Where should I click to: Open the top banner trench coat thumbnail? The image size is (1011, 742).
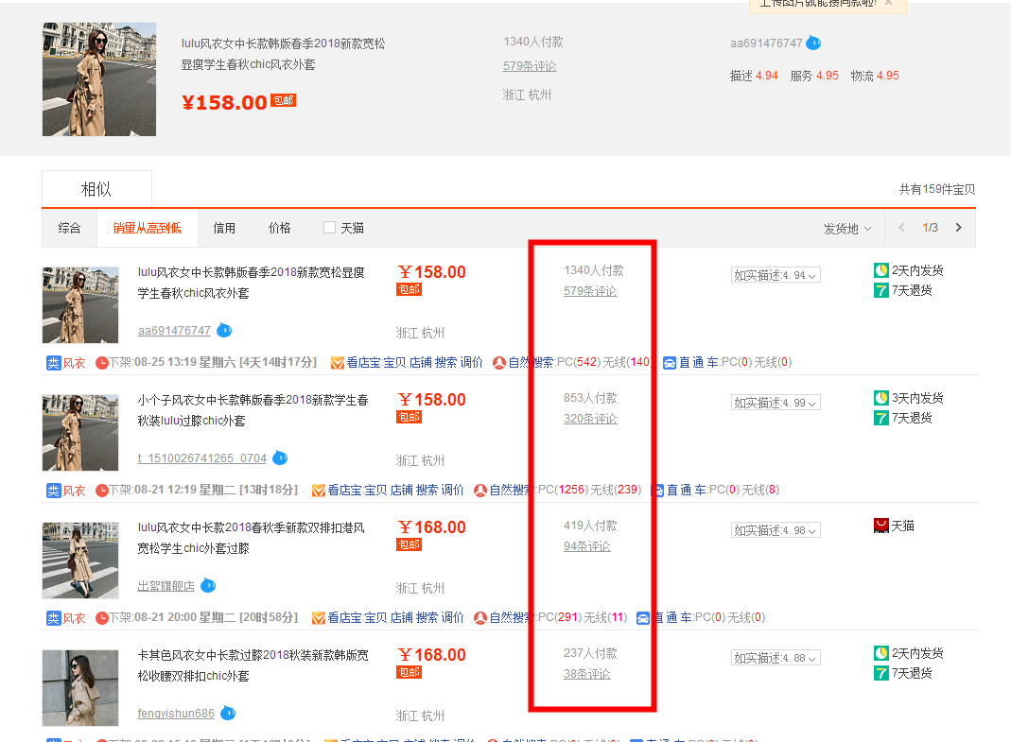(x=86, y=79)
